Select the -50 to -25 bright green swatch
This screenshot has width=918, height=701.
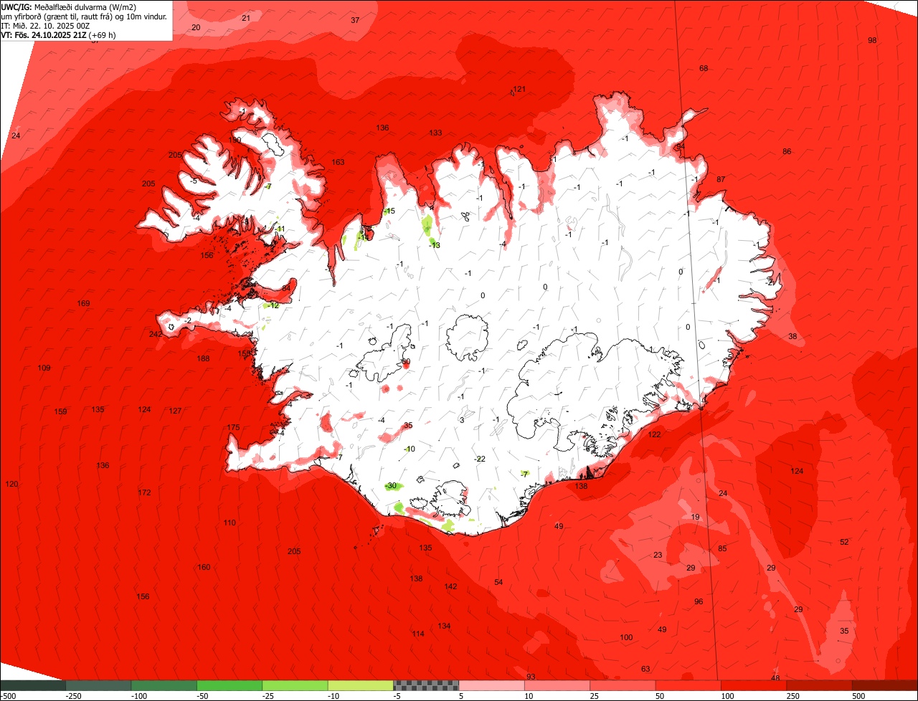[x=229, y=685]
